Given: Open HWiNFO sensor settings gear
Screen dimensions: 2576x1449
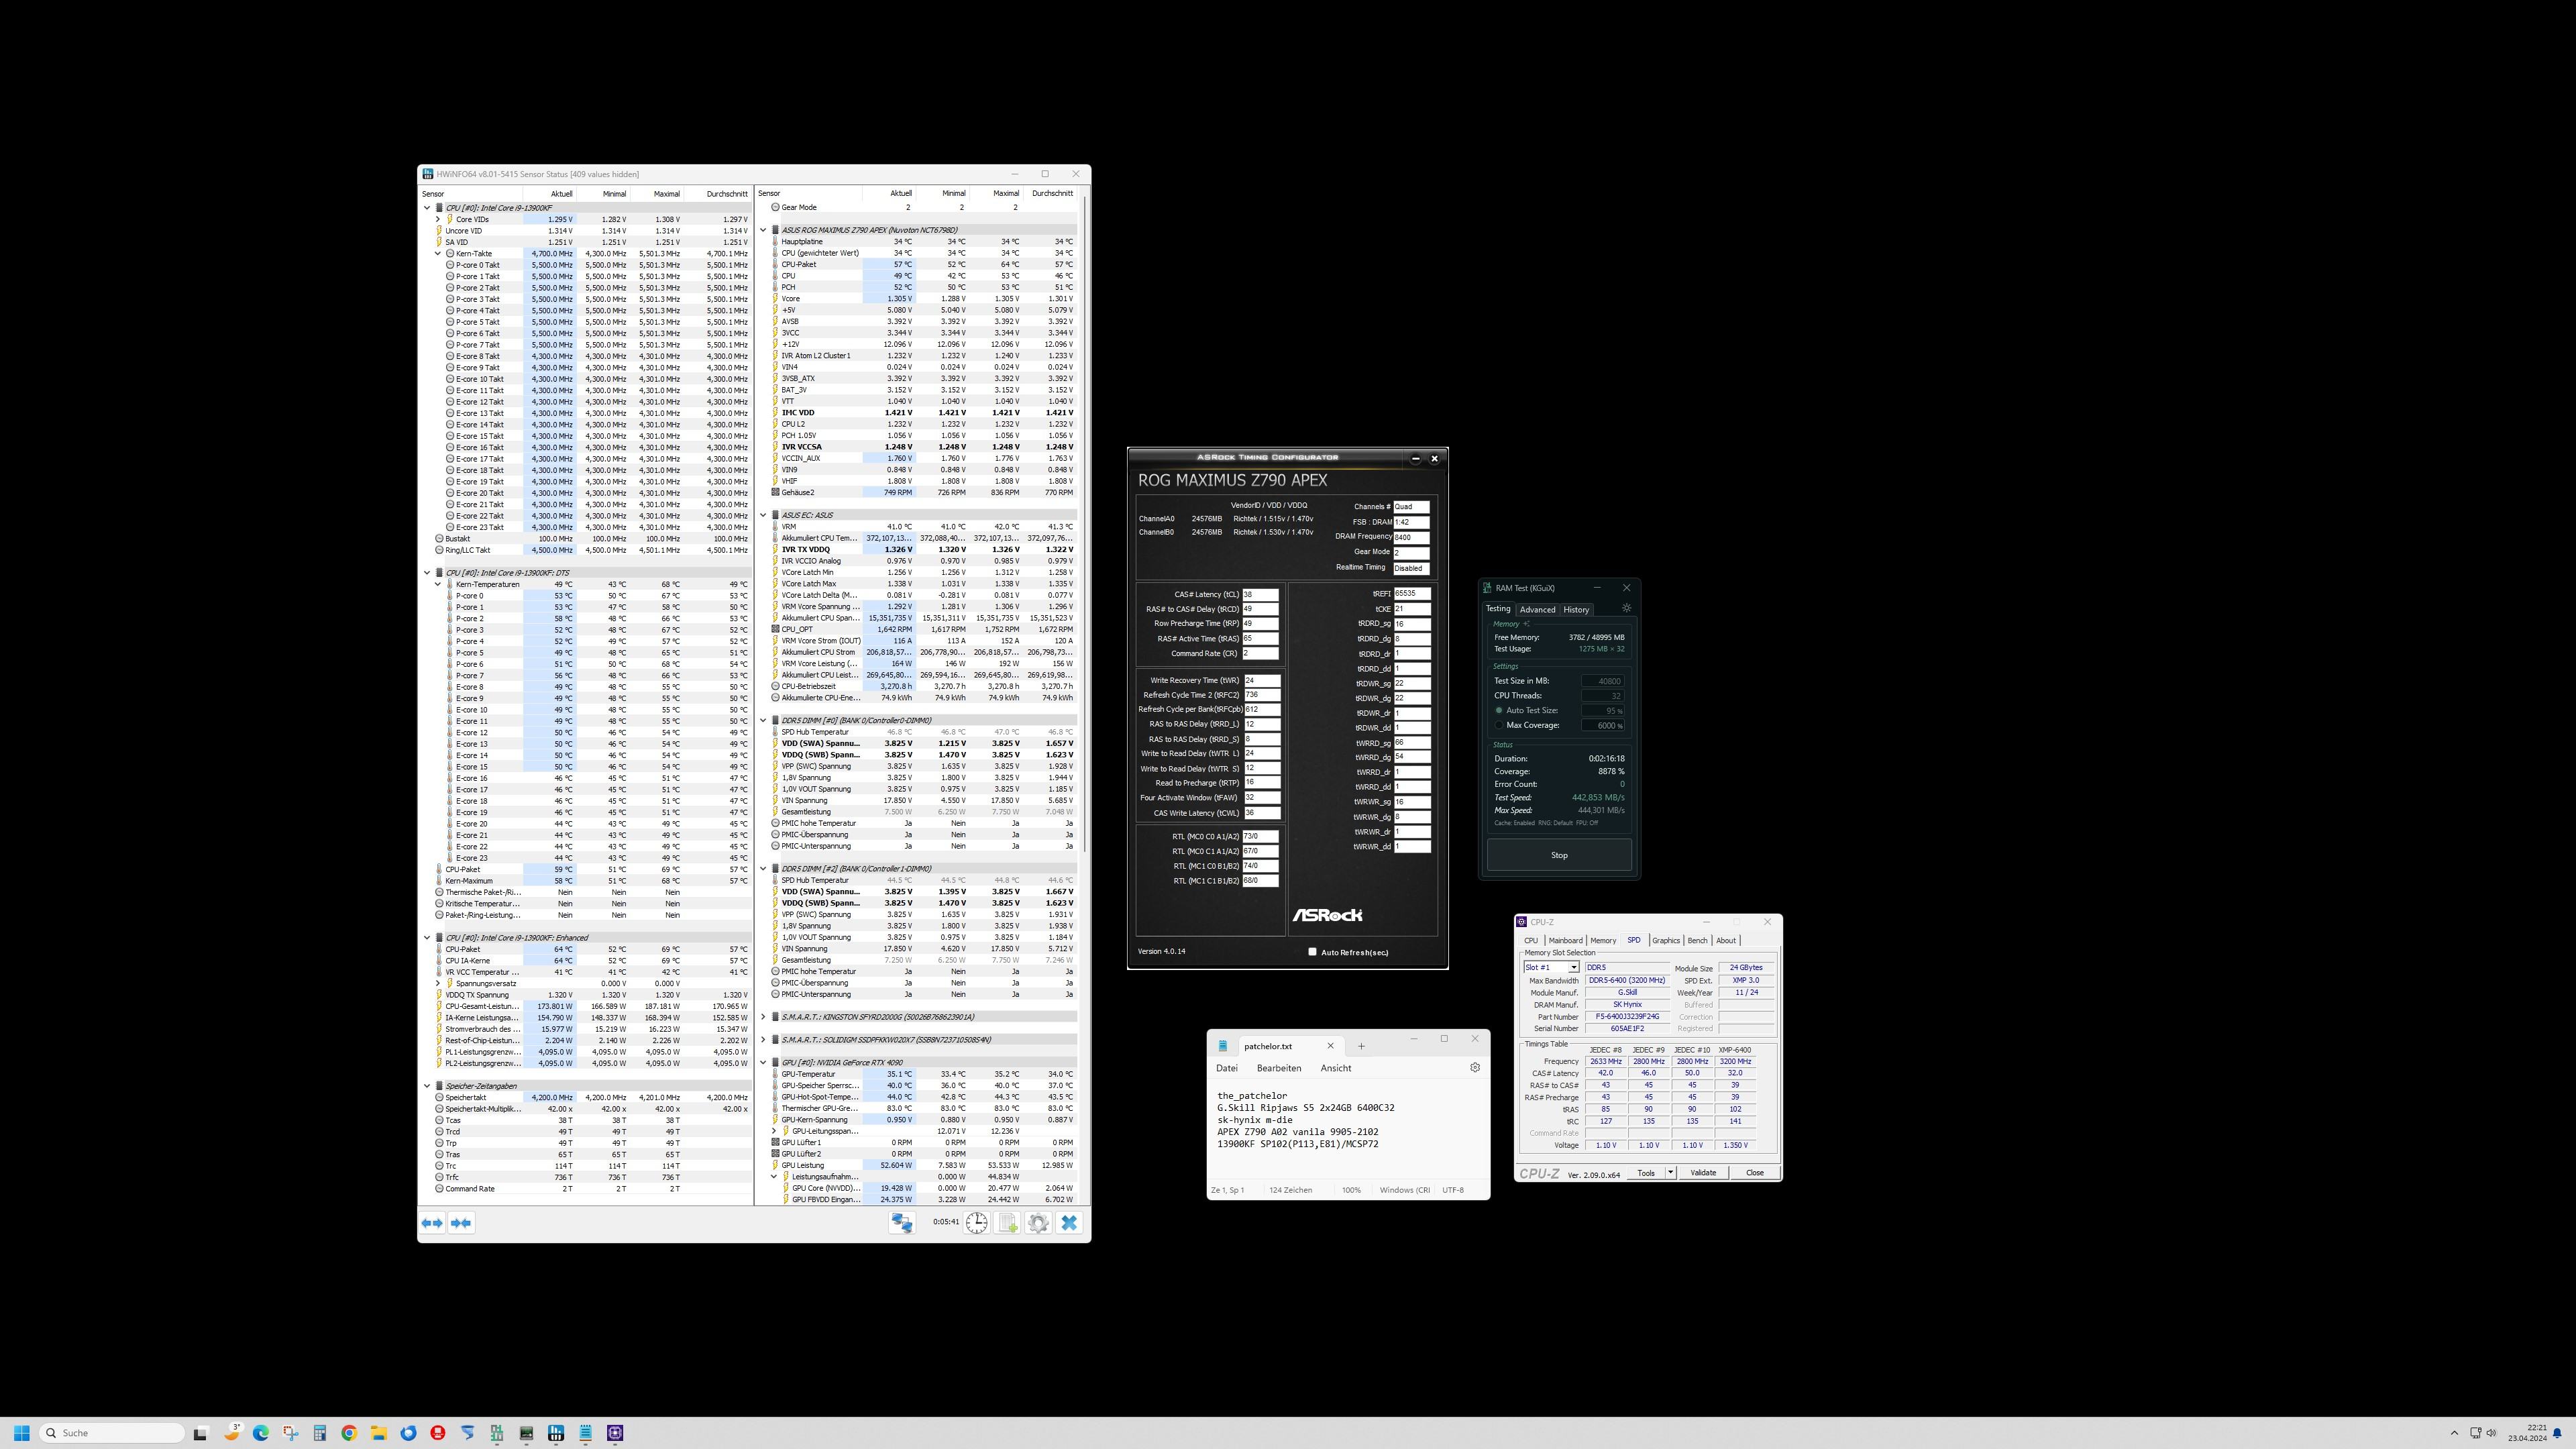Looking at the screenshot, I should click(x=1038, y=1222).
